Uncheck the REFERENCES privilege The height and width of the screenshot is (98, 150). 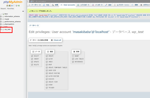coord(73,62)
